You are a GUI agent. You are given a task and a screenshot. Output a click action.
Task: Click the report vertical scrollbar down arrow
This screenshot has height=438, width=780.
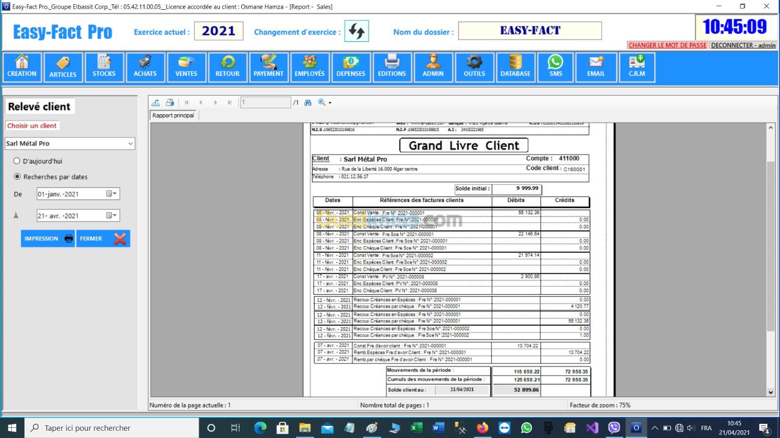tap(770, 392)
